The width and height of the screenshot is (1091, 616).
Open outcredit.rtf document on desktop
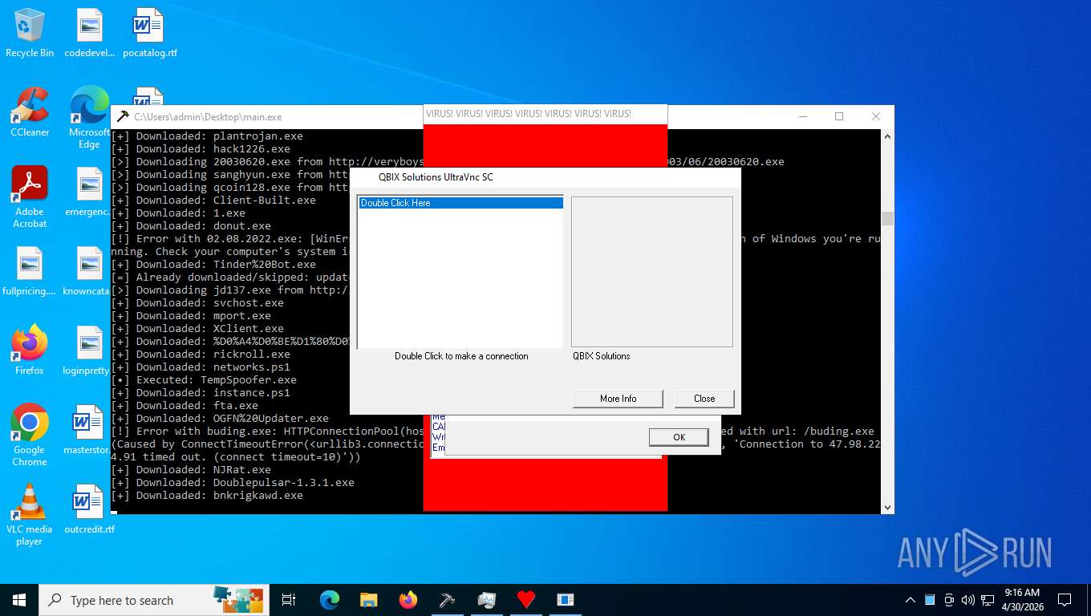(x=89, y=509)
